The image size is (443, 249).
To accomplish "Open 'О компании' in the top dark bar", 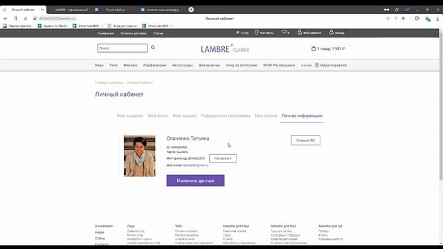I will click(106, 33).
